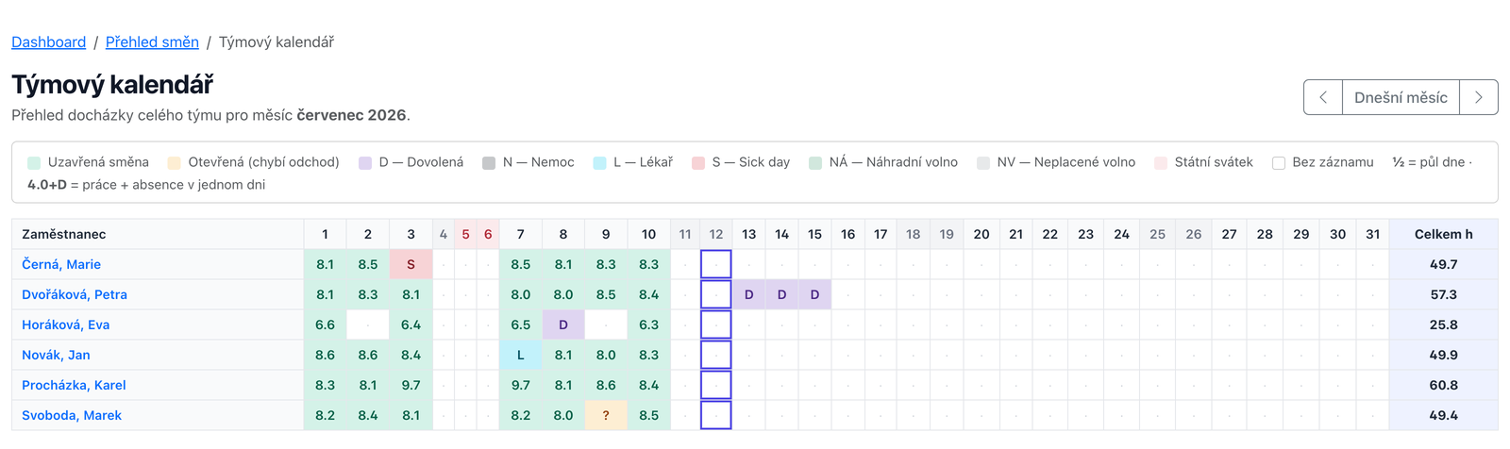Click the N — Nemoc legend swatch
1510x449 pixels.
click(489, 162)
